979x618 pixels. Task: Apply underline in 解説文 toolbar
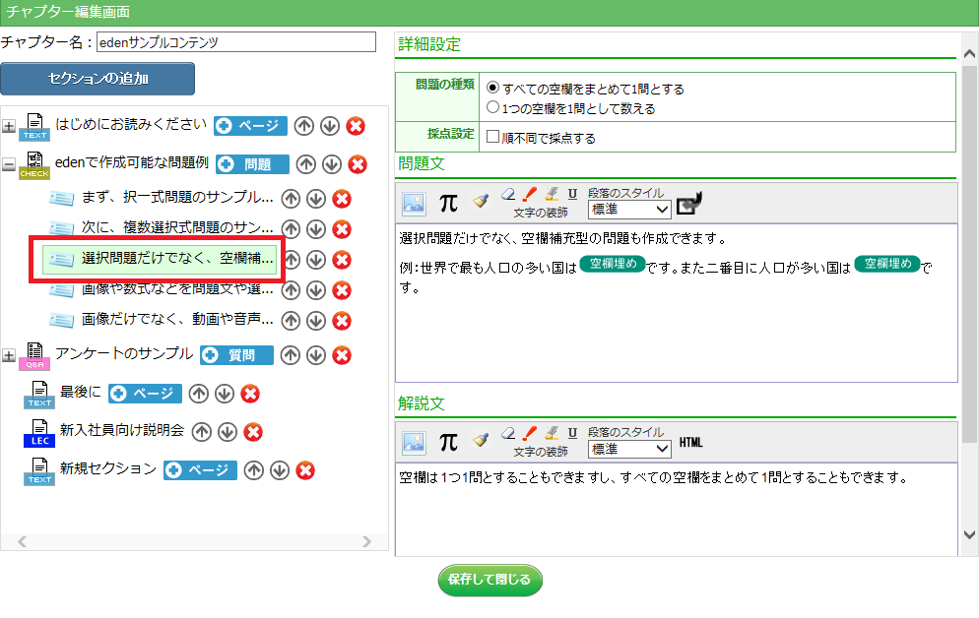(x=572, y=433)
